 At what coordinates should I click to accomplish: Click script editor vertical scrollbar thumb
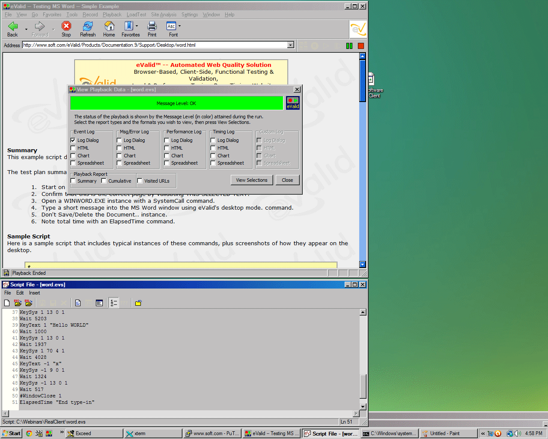click(363, 386)
